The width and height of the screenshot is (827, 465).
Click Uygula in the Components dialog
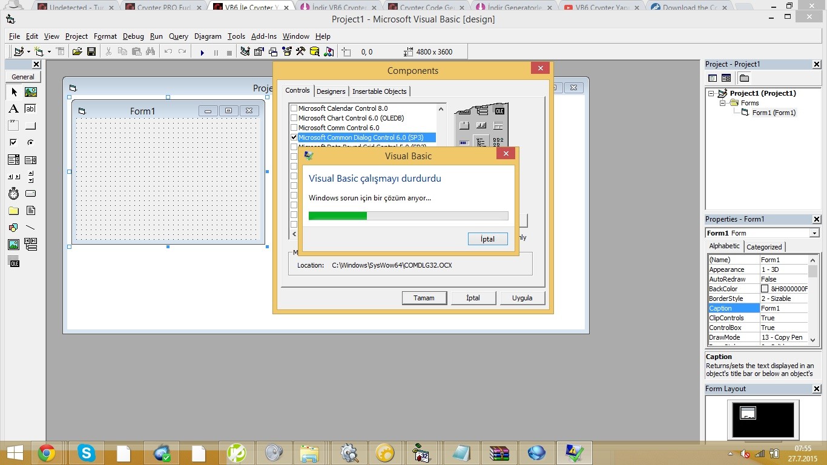point(522,298)
